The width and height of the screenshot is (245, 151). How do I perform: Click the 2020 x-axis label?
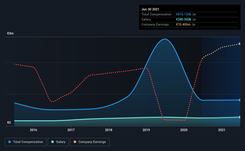184,130
